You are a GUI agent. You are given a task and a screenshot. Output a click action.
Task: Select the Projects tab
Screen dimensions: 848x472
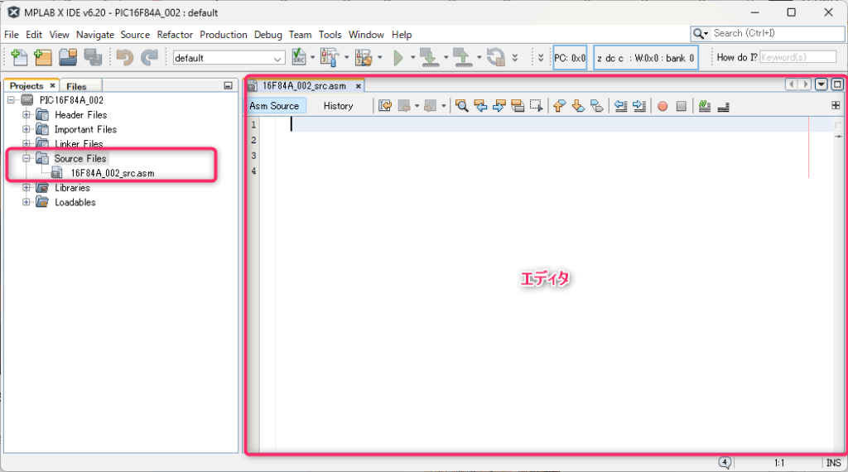coord(26,86)
